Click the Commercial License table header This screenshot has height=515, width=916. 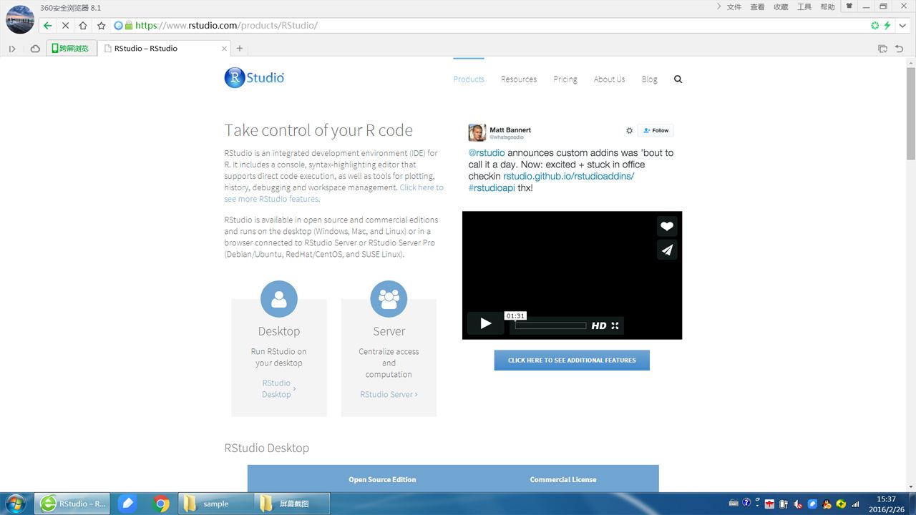click(563, 479)
